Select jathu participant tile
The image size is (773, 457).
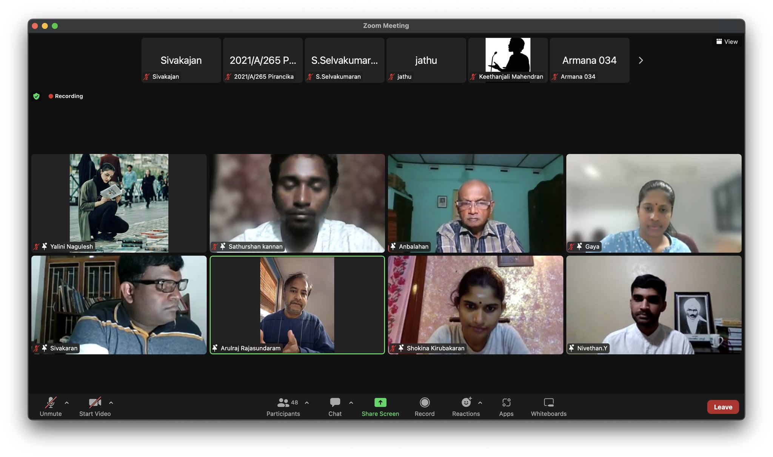(426, 60)
